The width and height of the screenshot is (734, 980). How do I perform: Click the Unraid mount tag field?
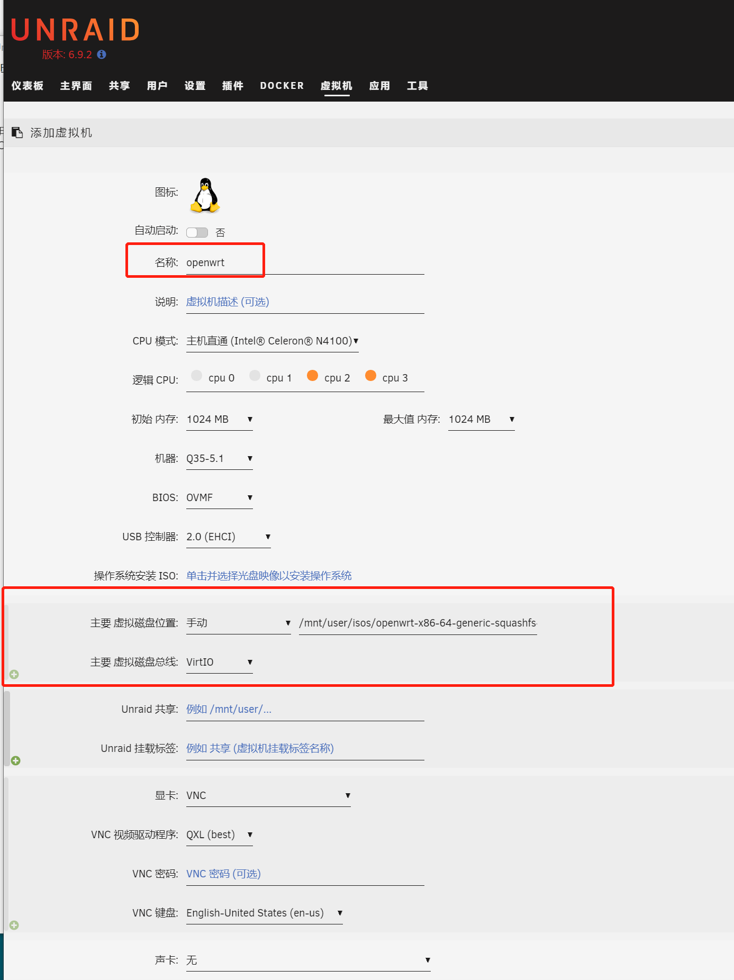(x=305, y=749)
